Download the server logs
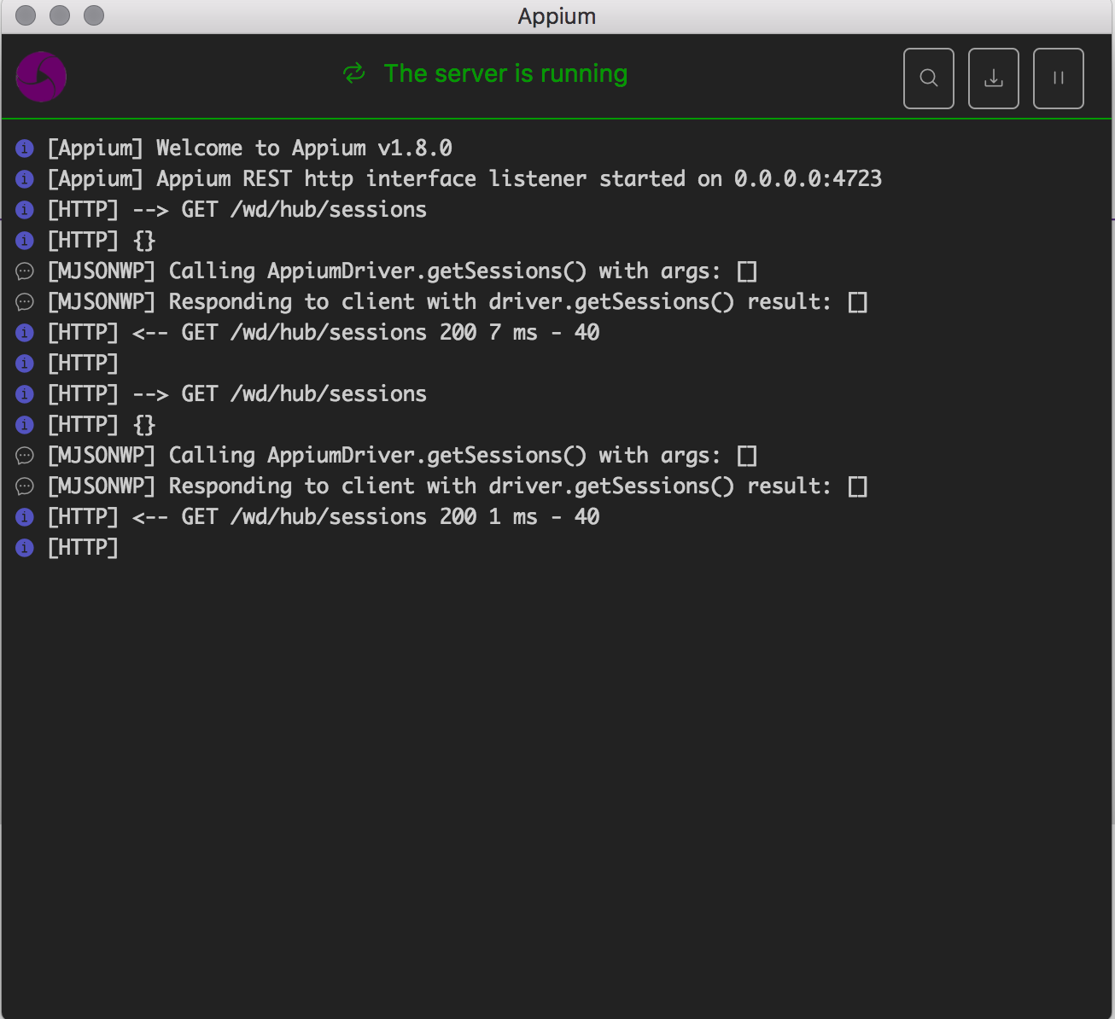 point(993,78)
